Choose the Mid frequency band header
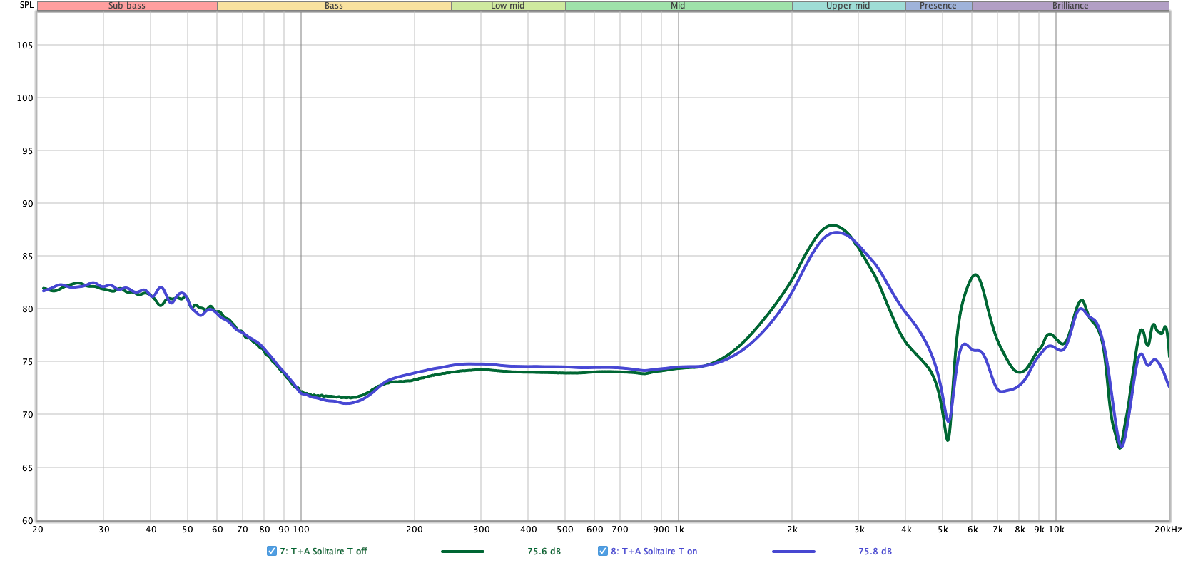The width and height of the screenshot is (1188, 563). point(678,6)
